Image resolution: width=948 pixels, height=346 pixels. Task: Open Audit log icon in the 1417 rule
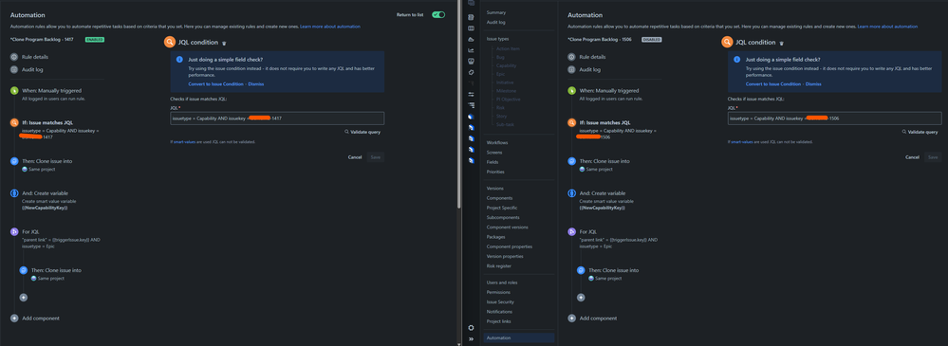[x=14, y=69]
